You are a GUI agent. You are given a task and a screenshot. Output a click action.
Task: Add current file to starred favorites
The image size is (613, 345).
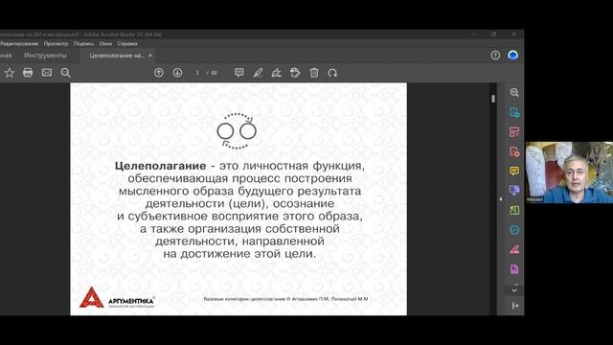(x=10, y=73)
